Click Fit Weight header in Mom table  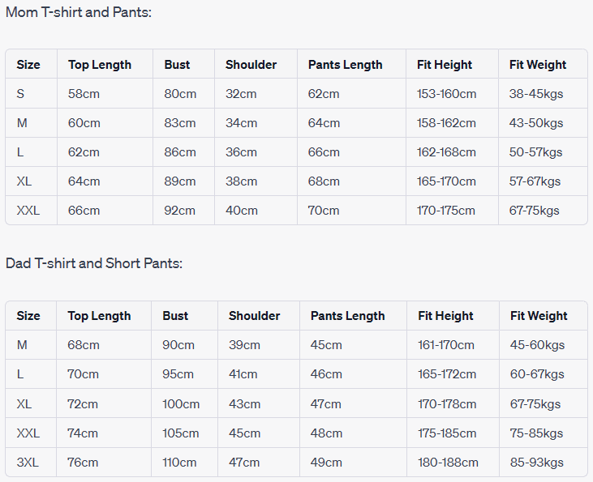[538, 65]
